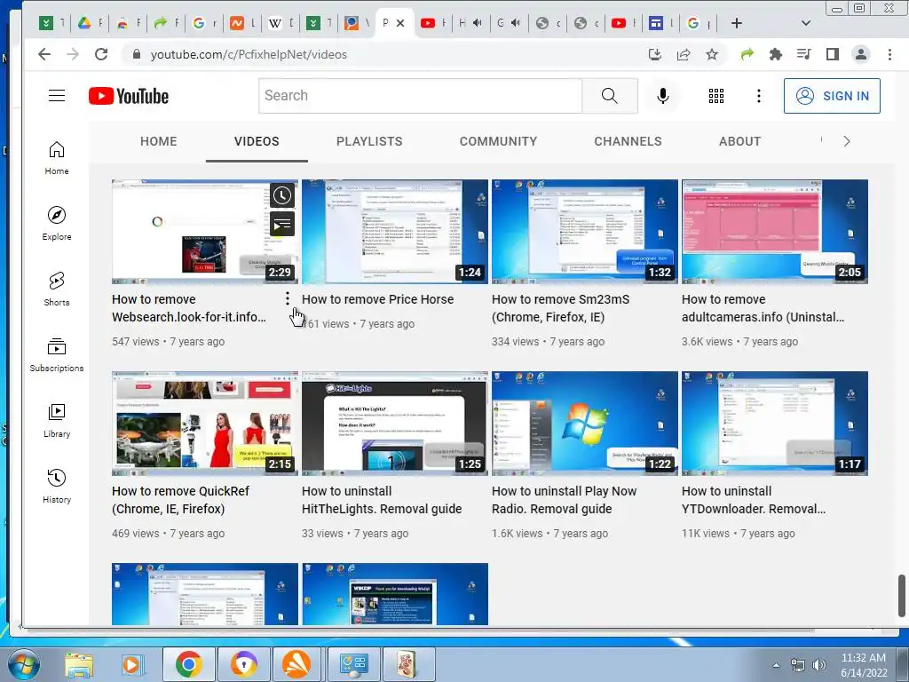This screenshot has width=909, height=682.
Task: Focus the YouTube search field
Action: coord(420,96)
